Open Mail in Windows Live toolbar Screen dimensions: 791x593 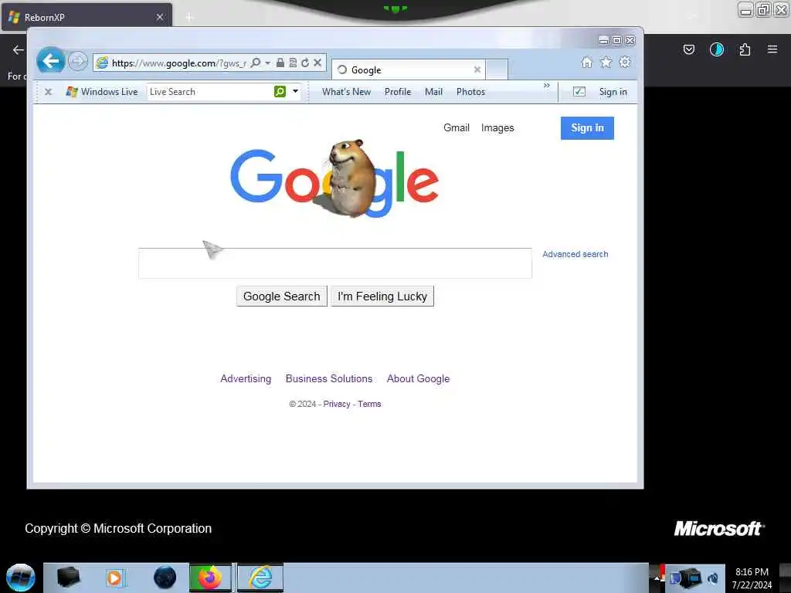(x=434, y=92)
